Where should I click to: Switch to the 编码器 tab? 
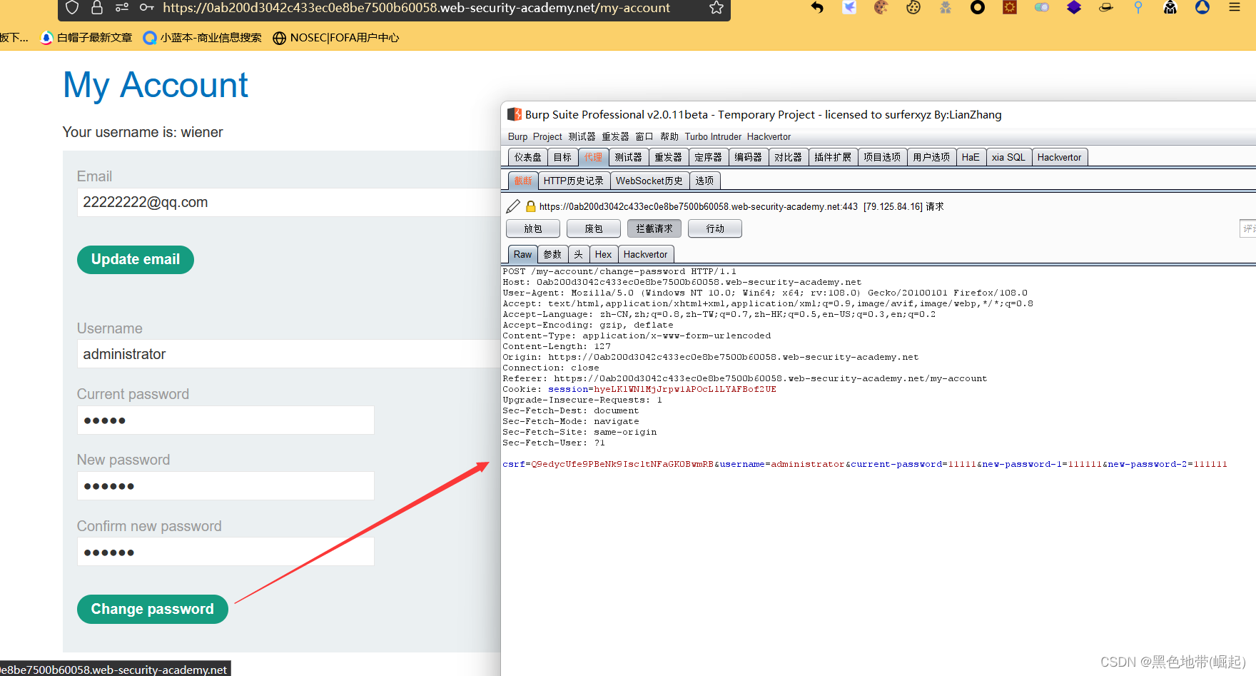pos(749,157)
